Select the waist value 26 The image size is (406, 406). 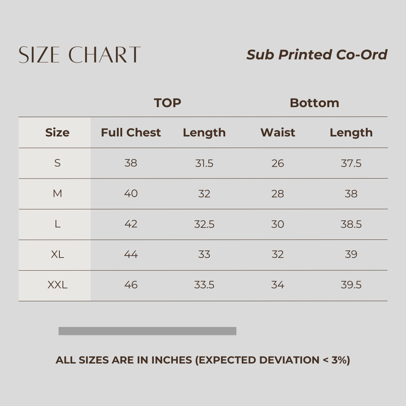point(278,163)
